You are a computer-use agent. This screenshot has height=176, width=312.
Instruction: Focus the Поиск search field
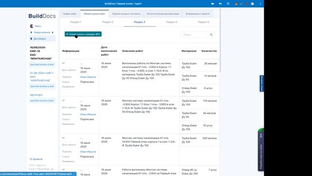click(x=197, y=35)
